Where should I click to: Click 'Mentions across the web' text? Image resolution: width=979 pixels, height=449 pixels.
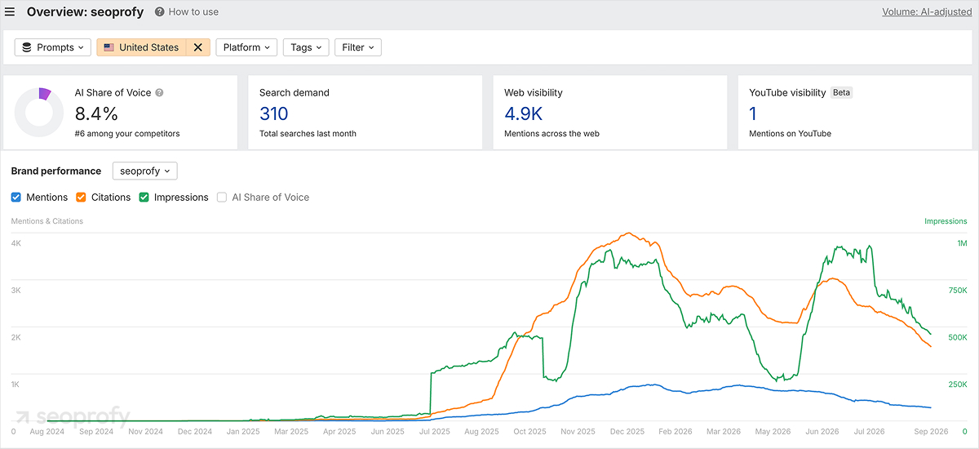point(552,133)
